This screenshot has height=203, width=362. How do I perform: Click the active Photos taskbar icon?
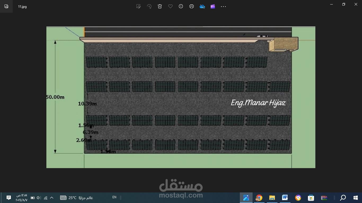(x=246, y=198)
